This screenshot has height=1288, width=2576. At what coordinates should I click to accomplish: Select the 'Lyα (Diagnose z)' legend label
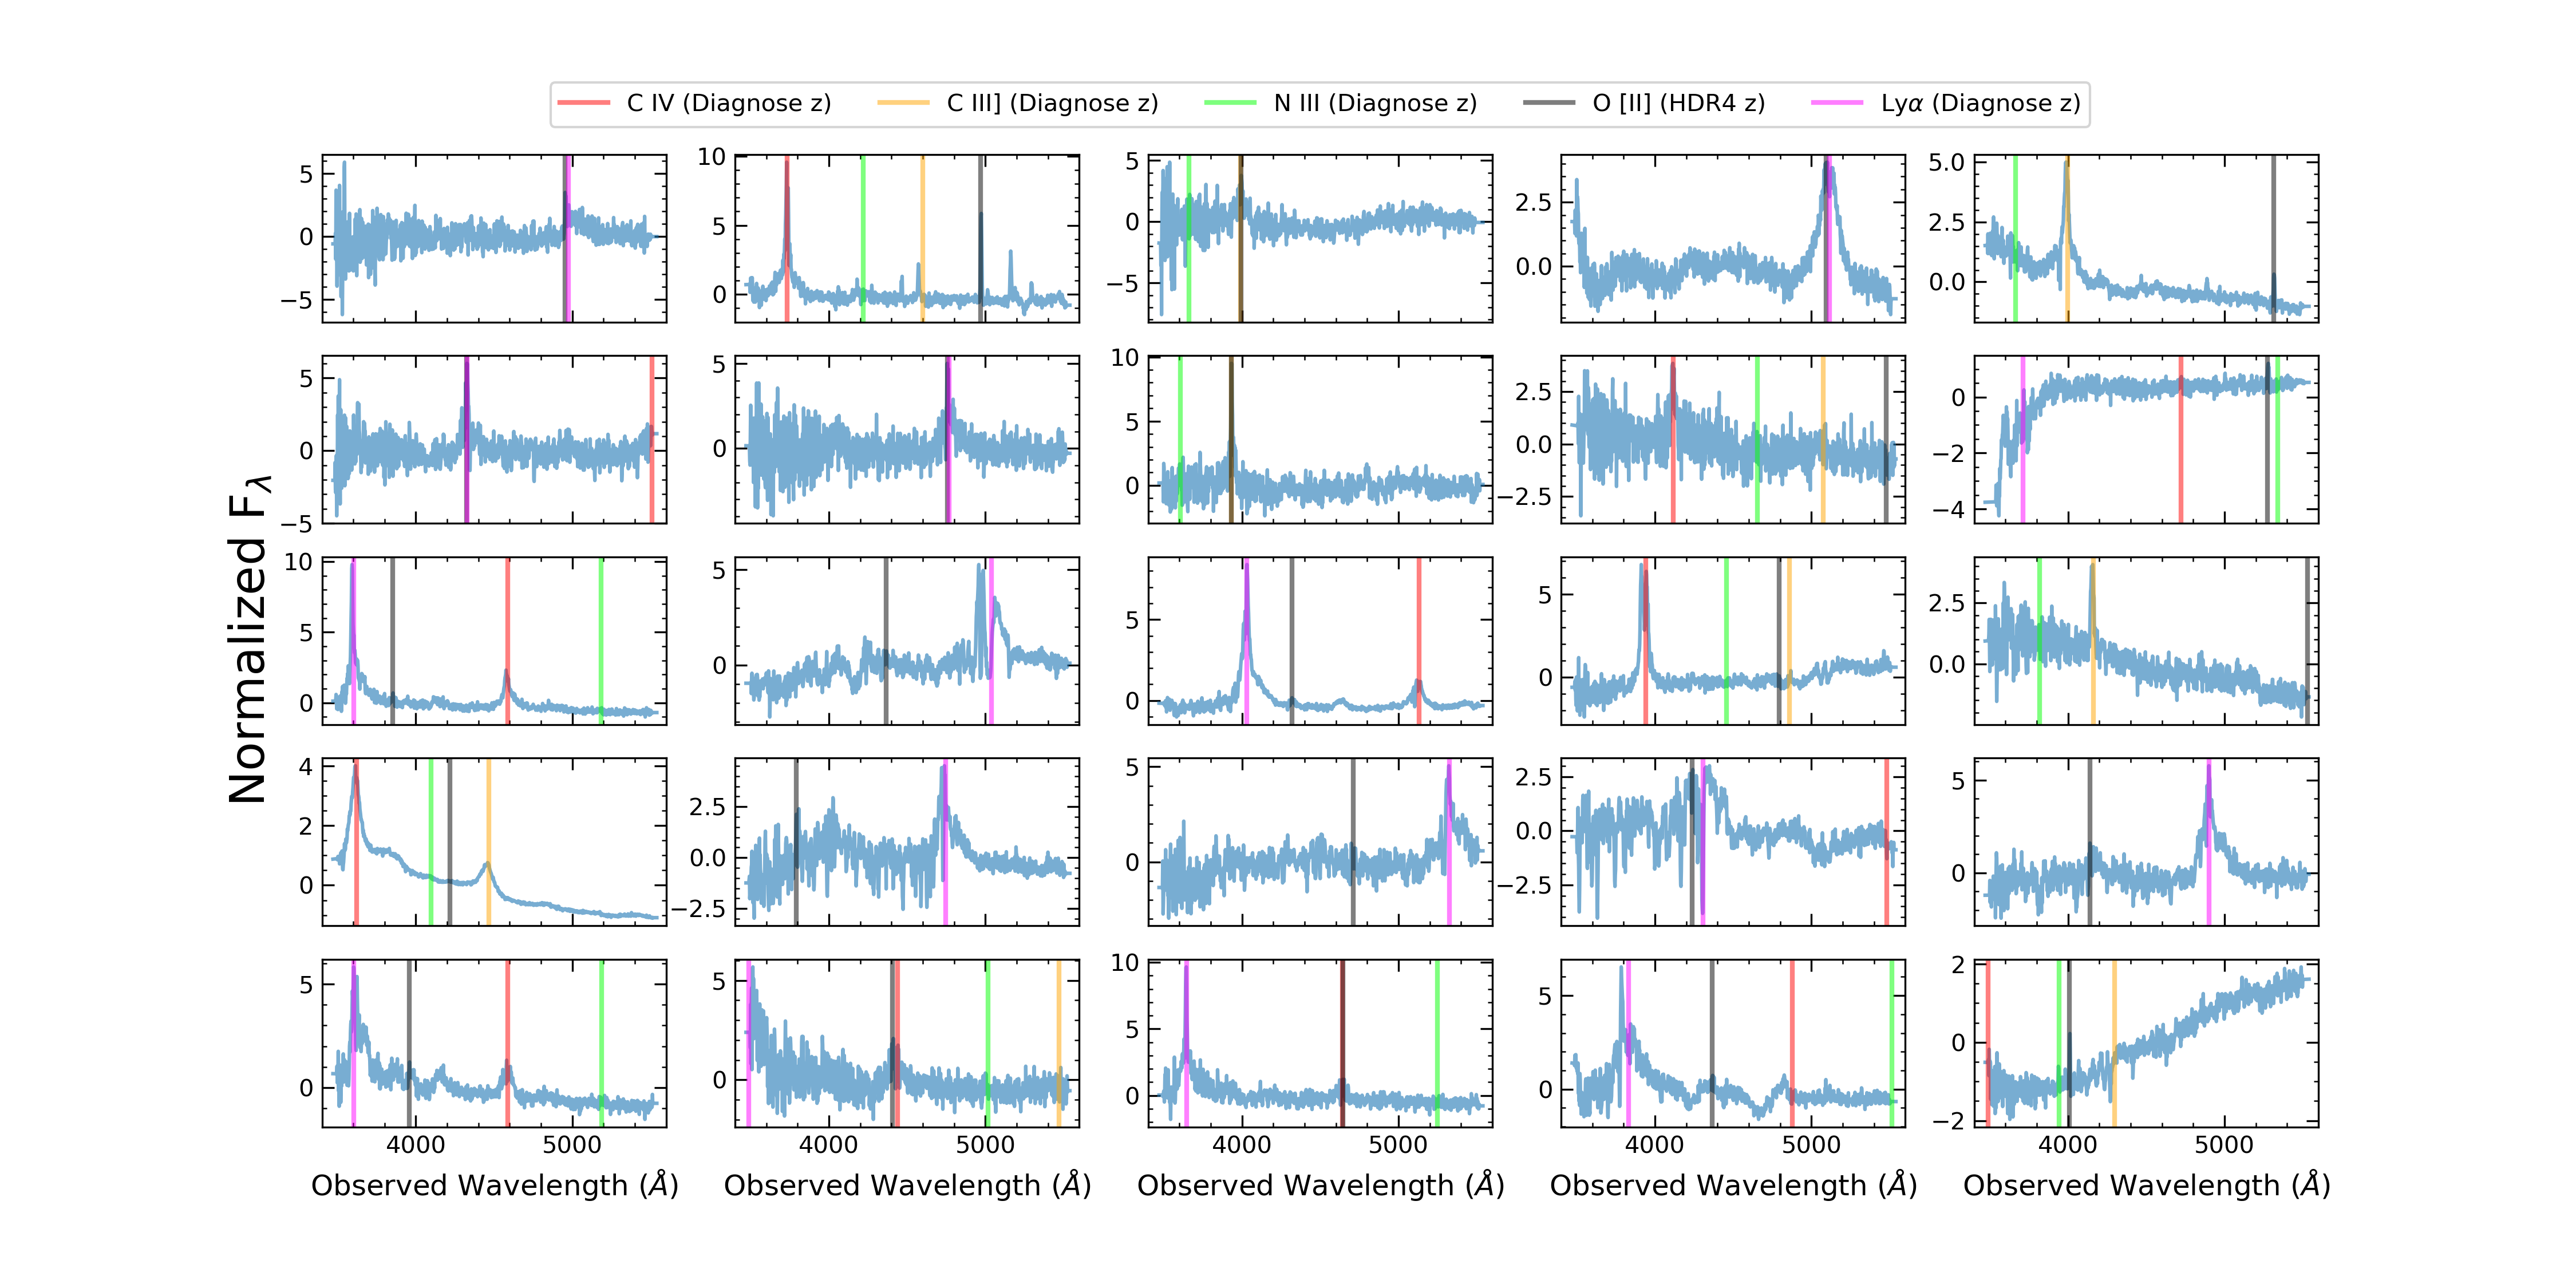click(x=1980, y=103)
